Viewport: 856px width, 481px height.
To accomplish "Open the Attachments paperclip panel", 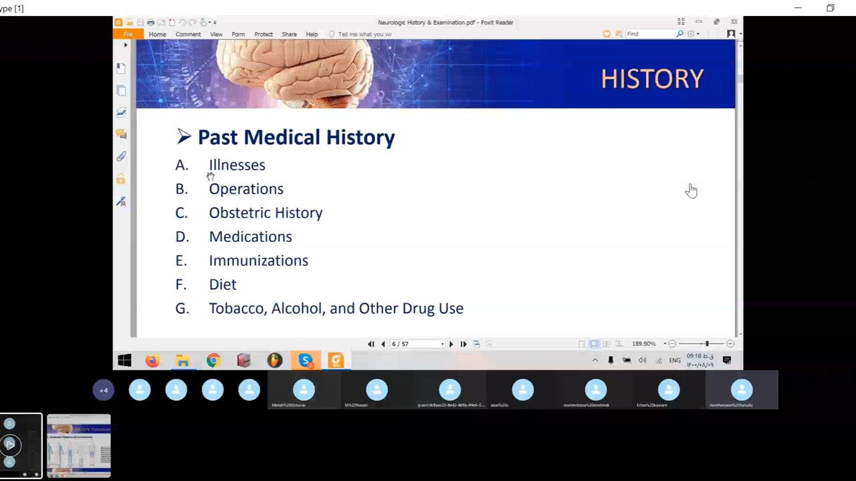I will pos(121,156).
